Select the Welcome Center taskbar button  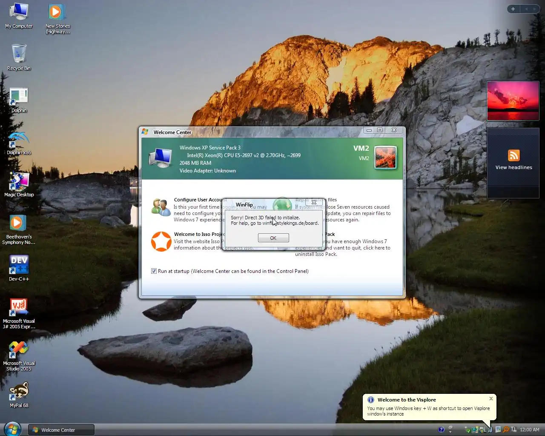pos(61,430)
